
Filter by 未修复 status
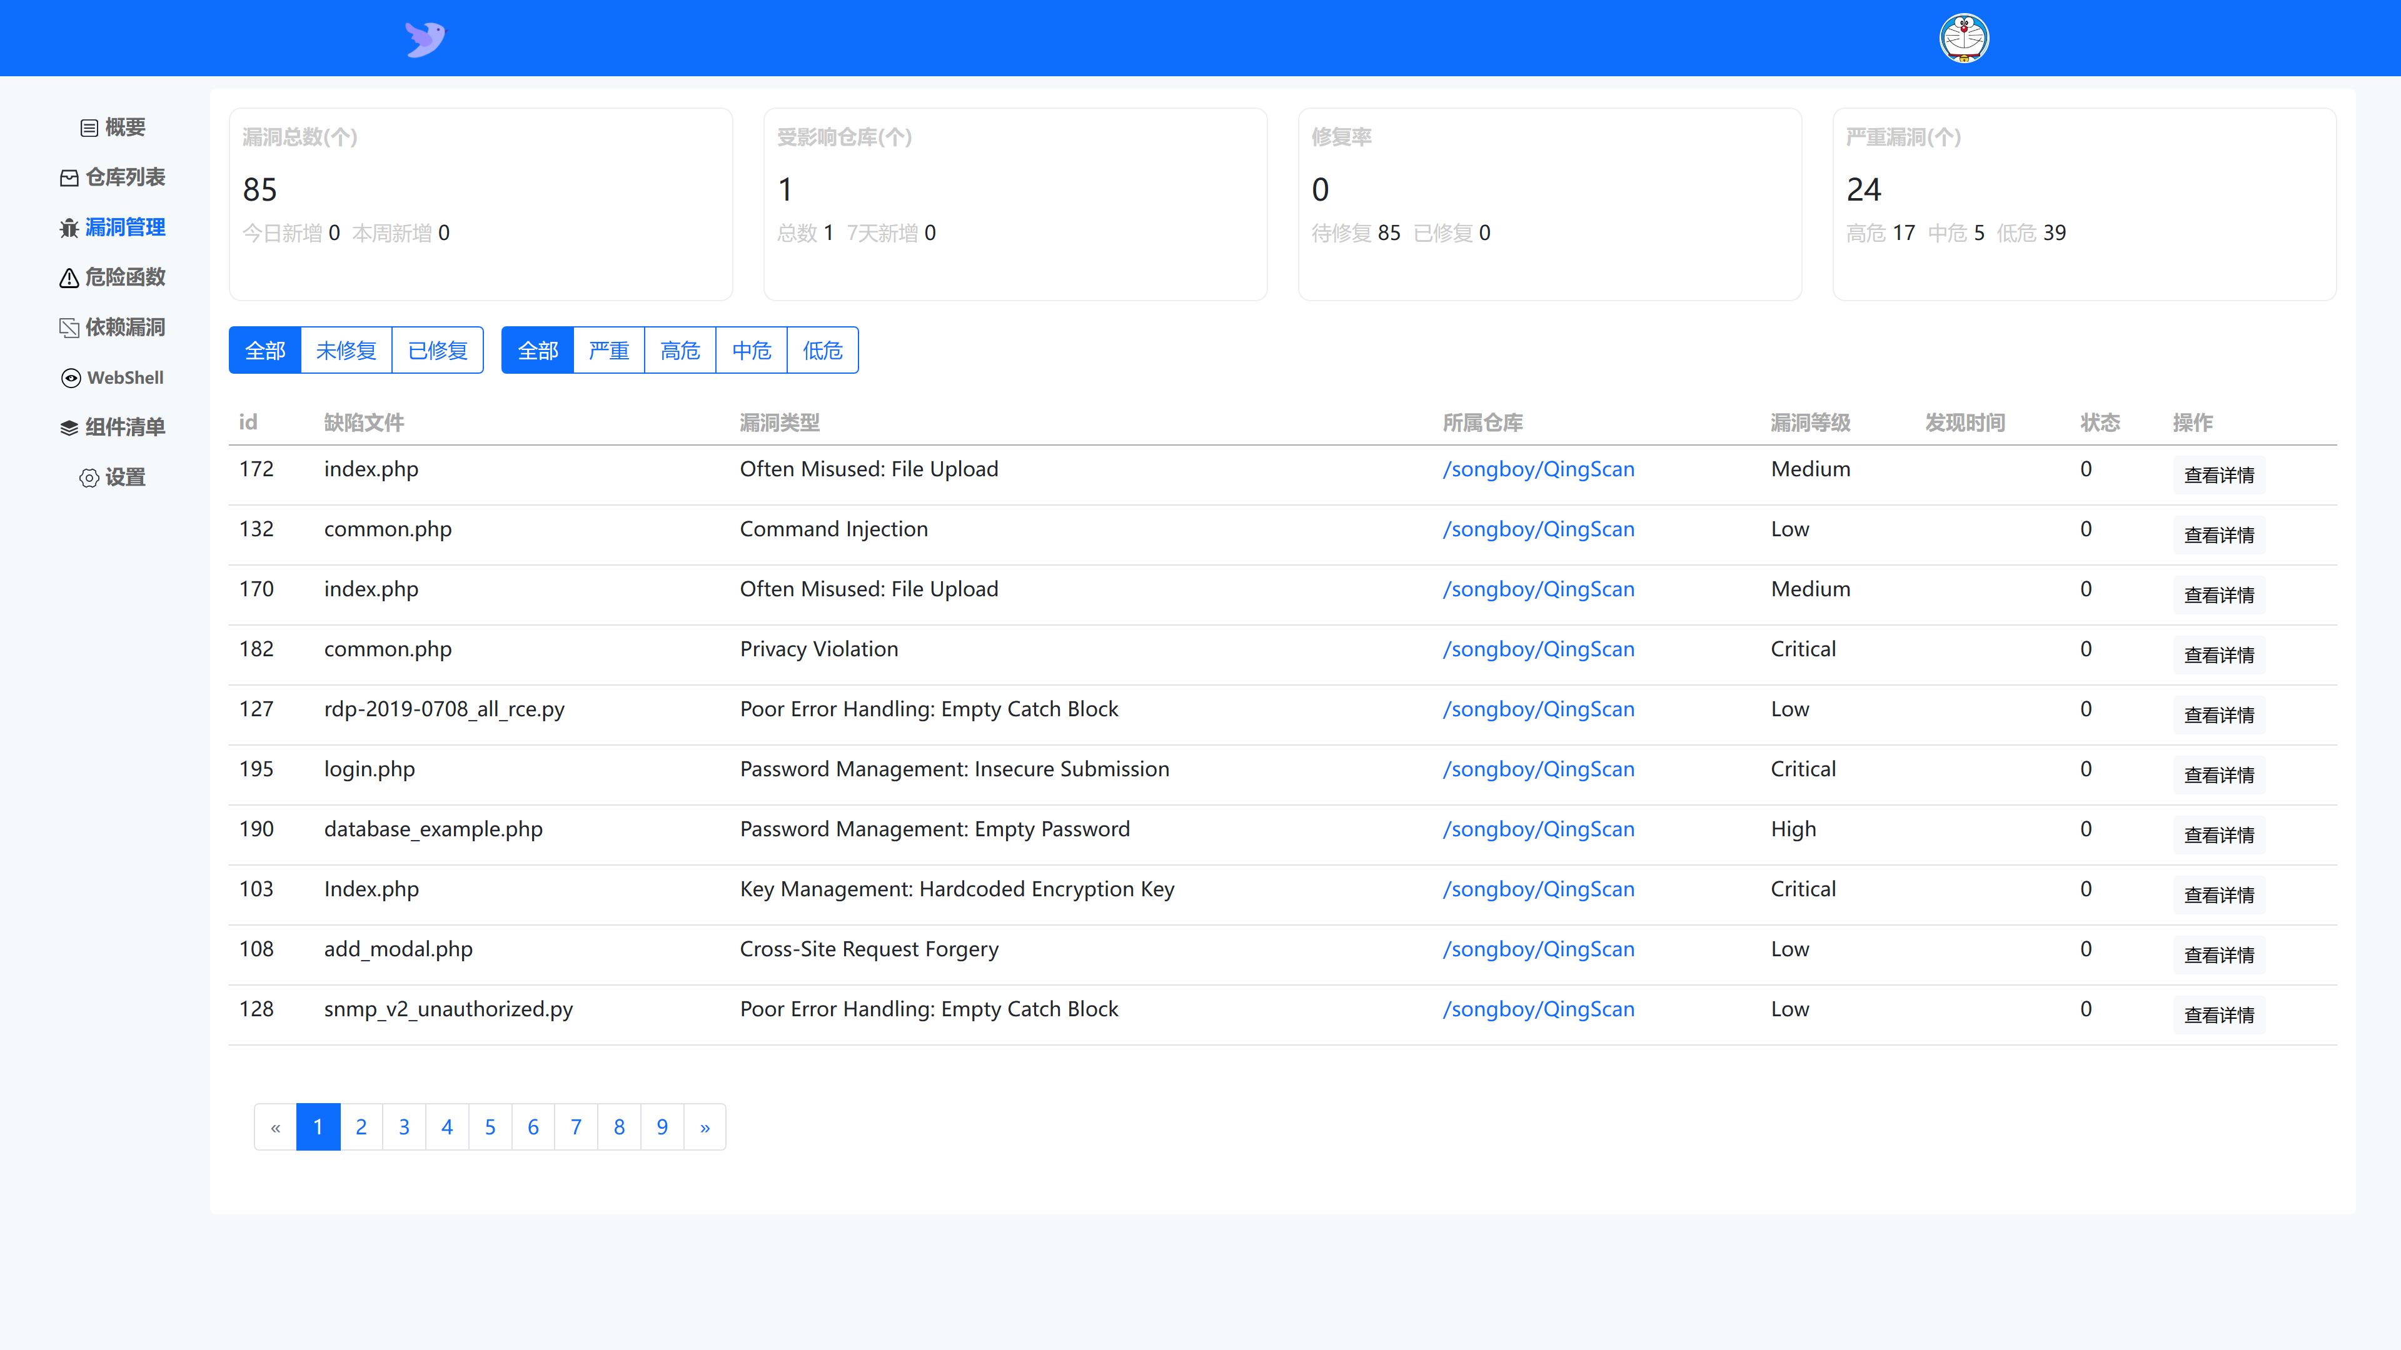[346, 350]
